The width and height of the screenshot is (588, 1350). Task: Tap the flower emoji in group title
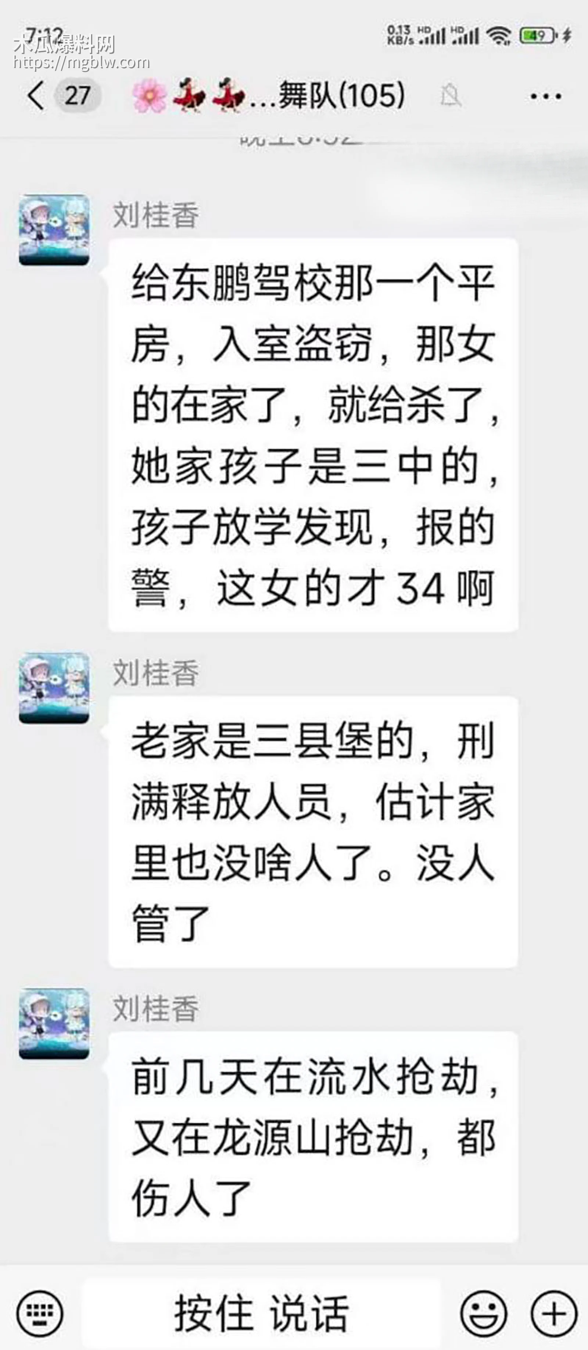pyautogui.click(x=149, y=96)
